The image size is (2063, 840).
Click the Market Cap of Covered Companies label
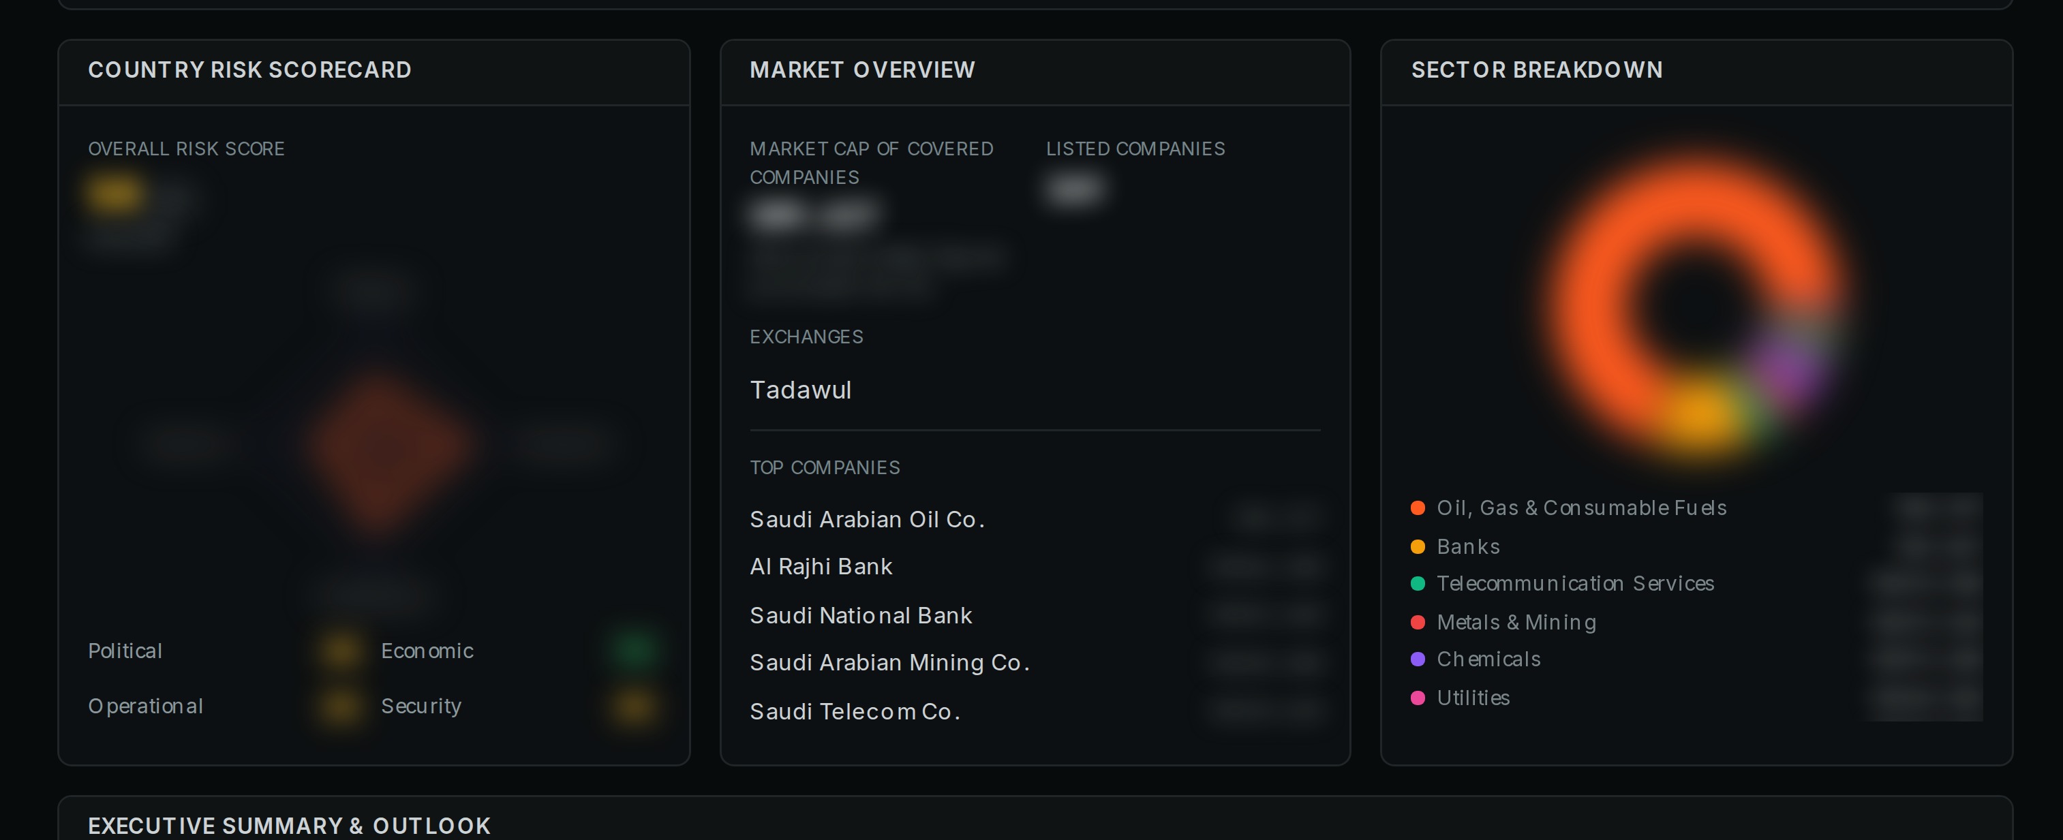click(x=871, y=163)
